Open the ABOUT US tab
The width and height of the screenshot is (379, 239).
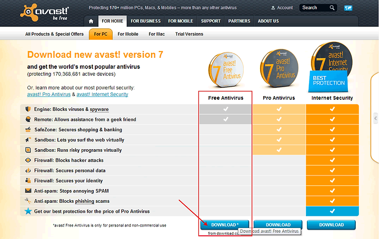(268, 21)
